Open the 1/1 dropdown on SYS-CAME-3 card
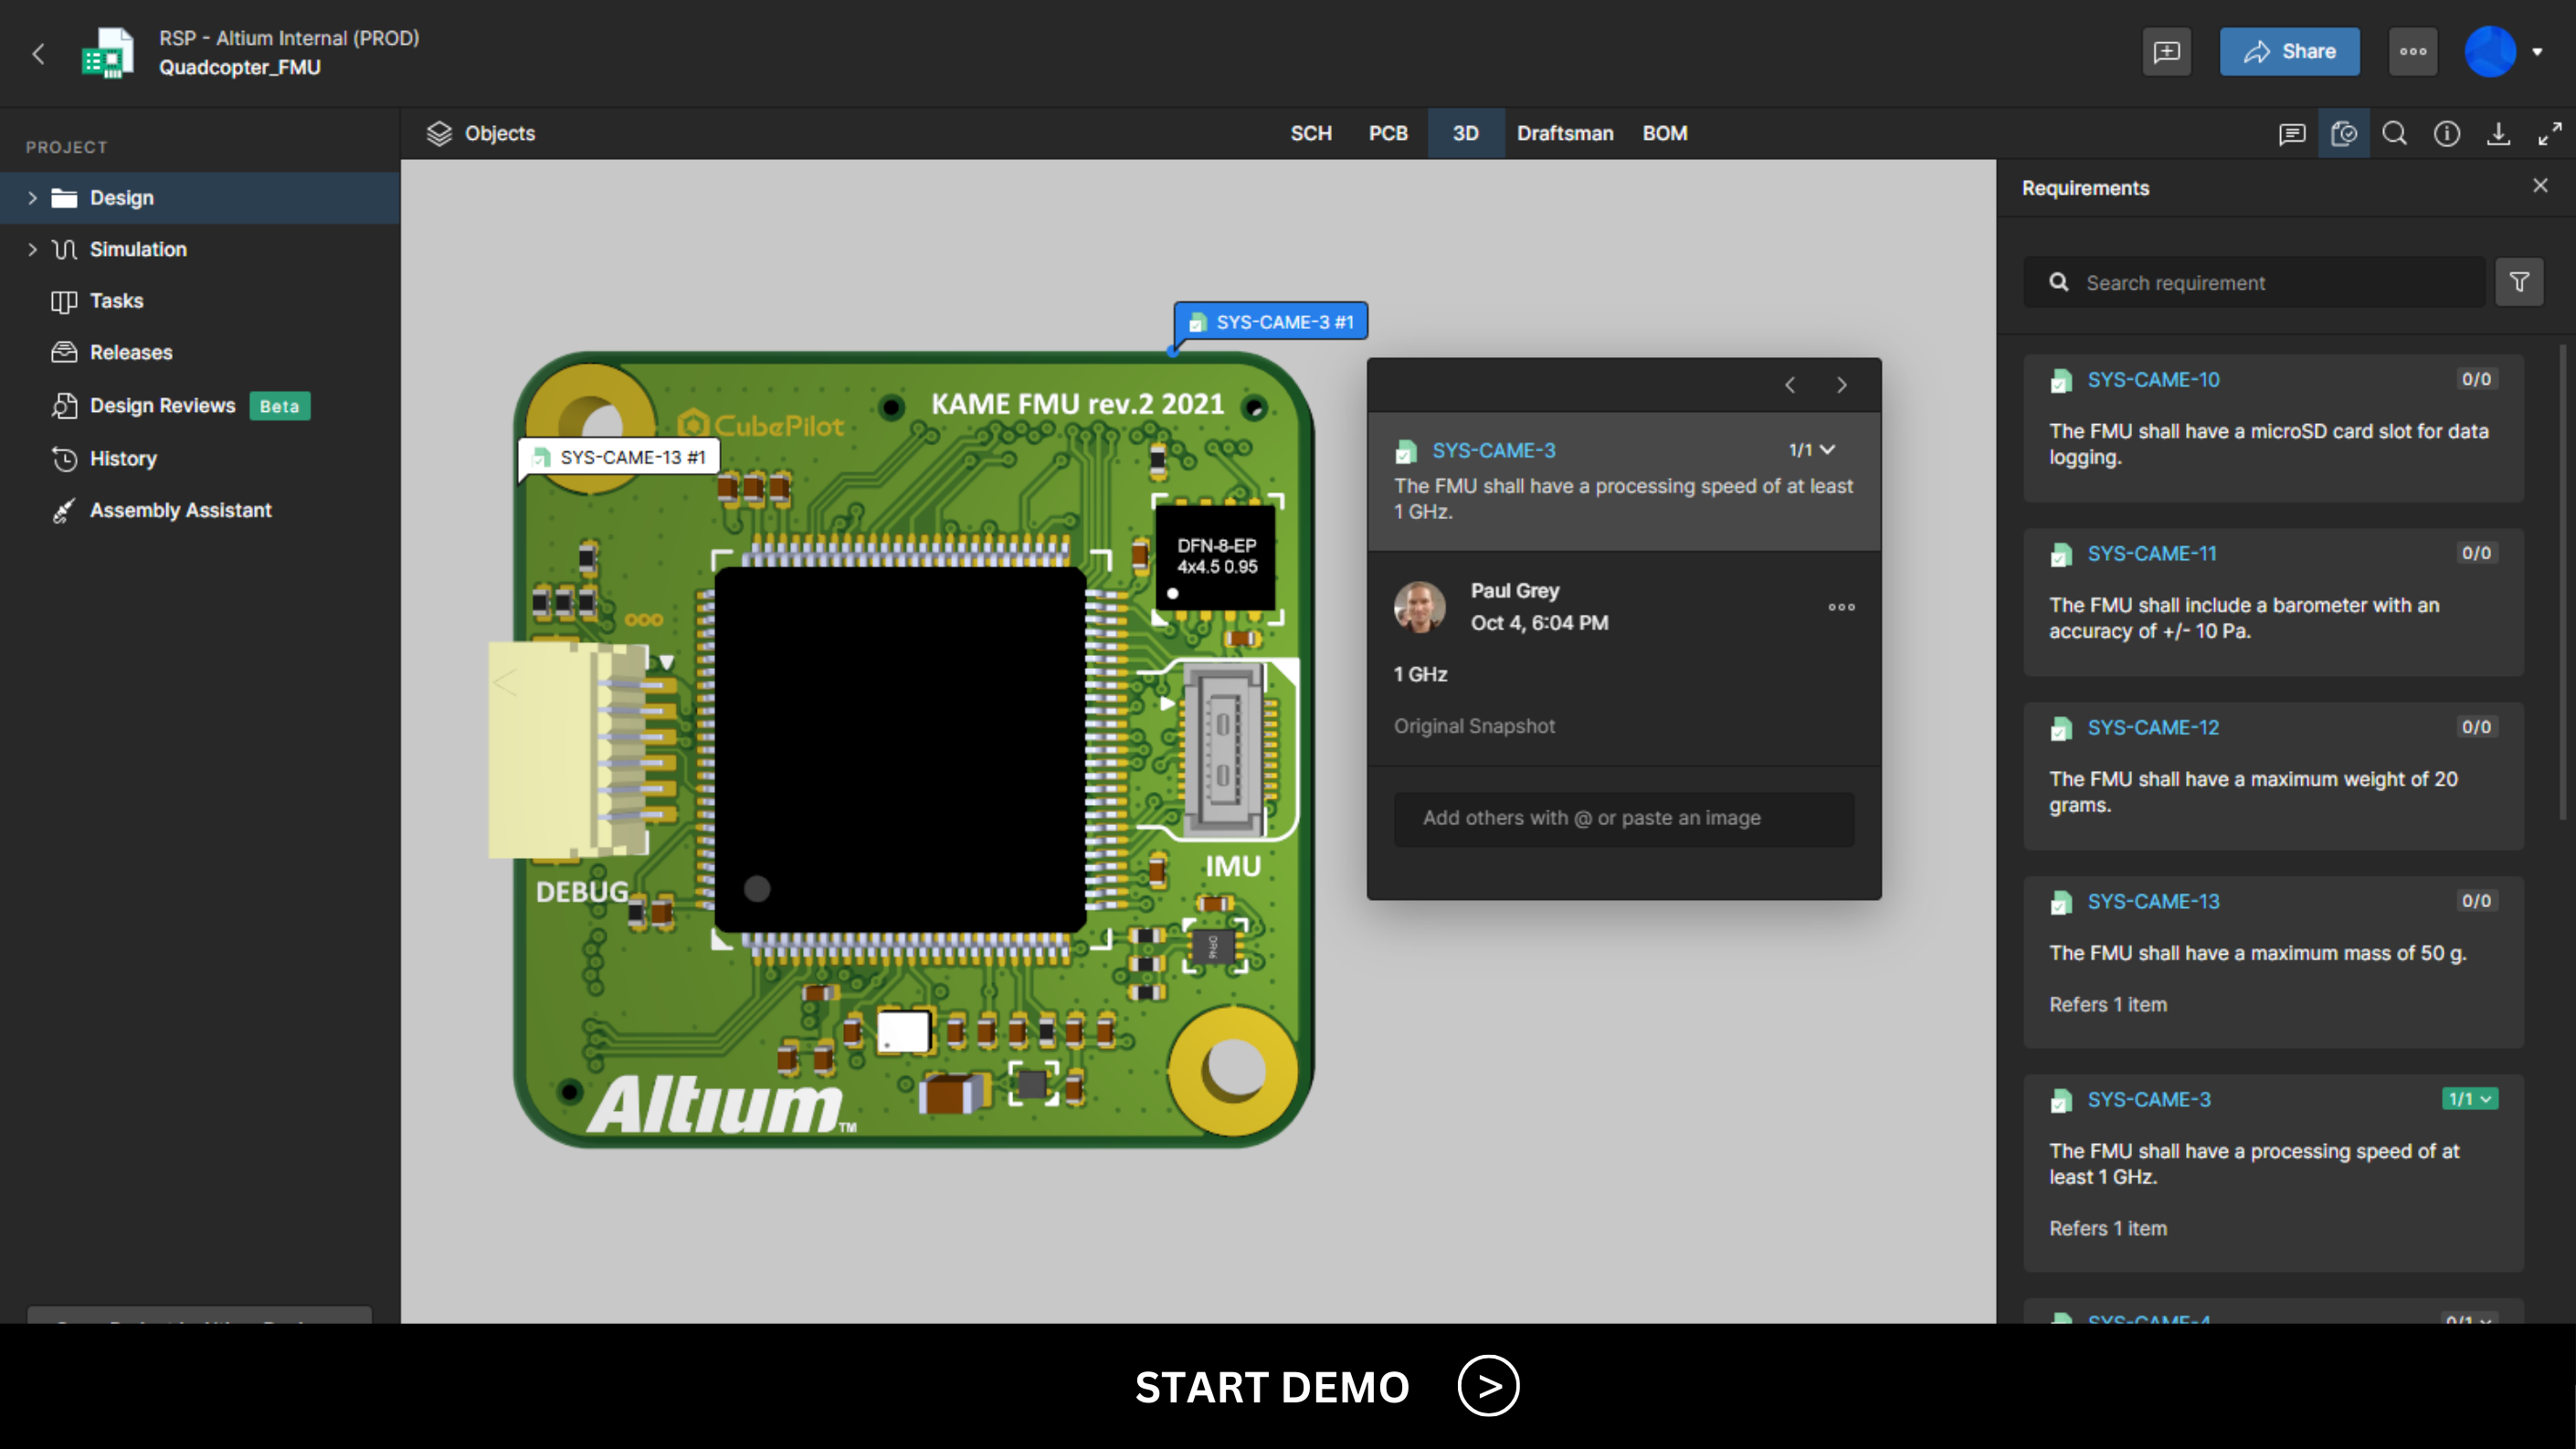This screenshot has width=2576, height=1449. (x=2470, y=1099)
